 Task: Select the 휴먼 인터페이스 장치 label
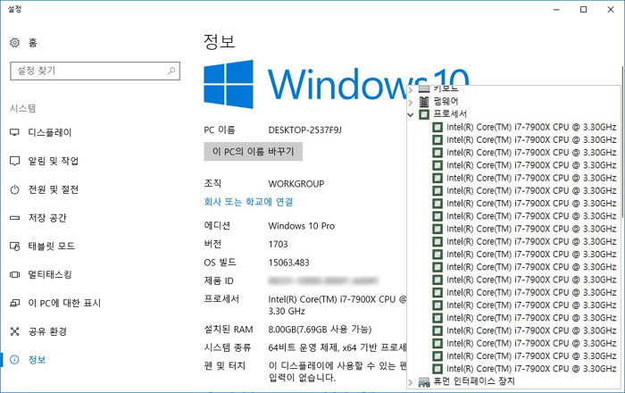click(474, 381)
